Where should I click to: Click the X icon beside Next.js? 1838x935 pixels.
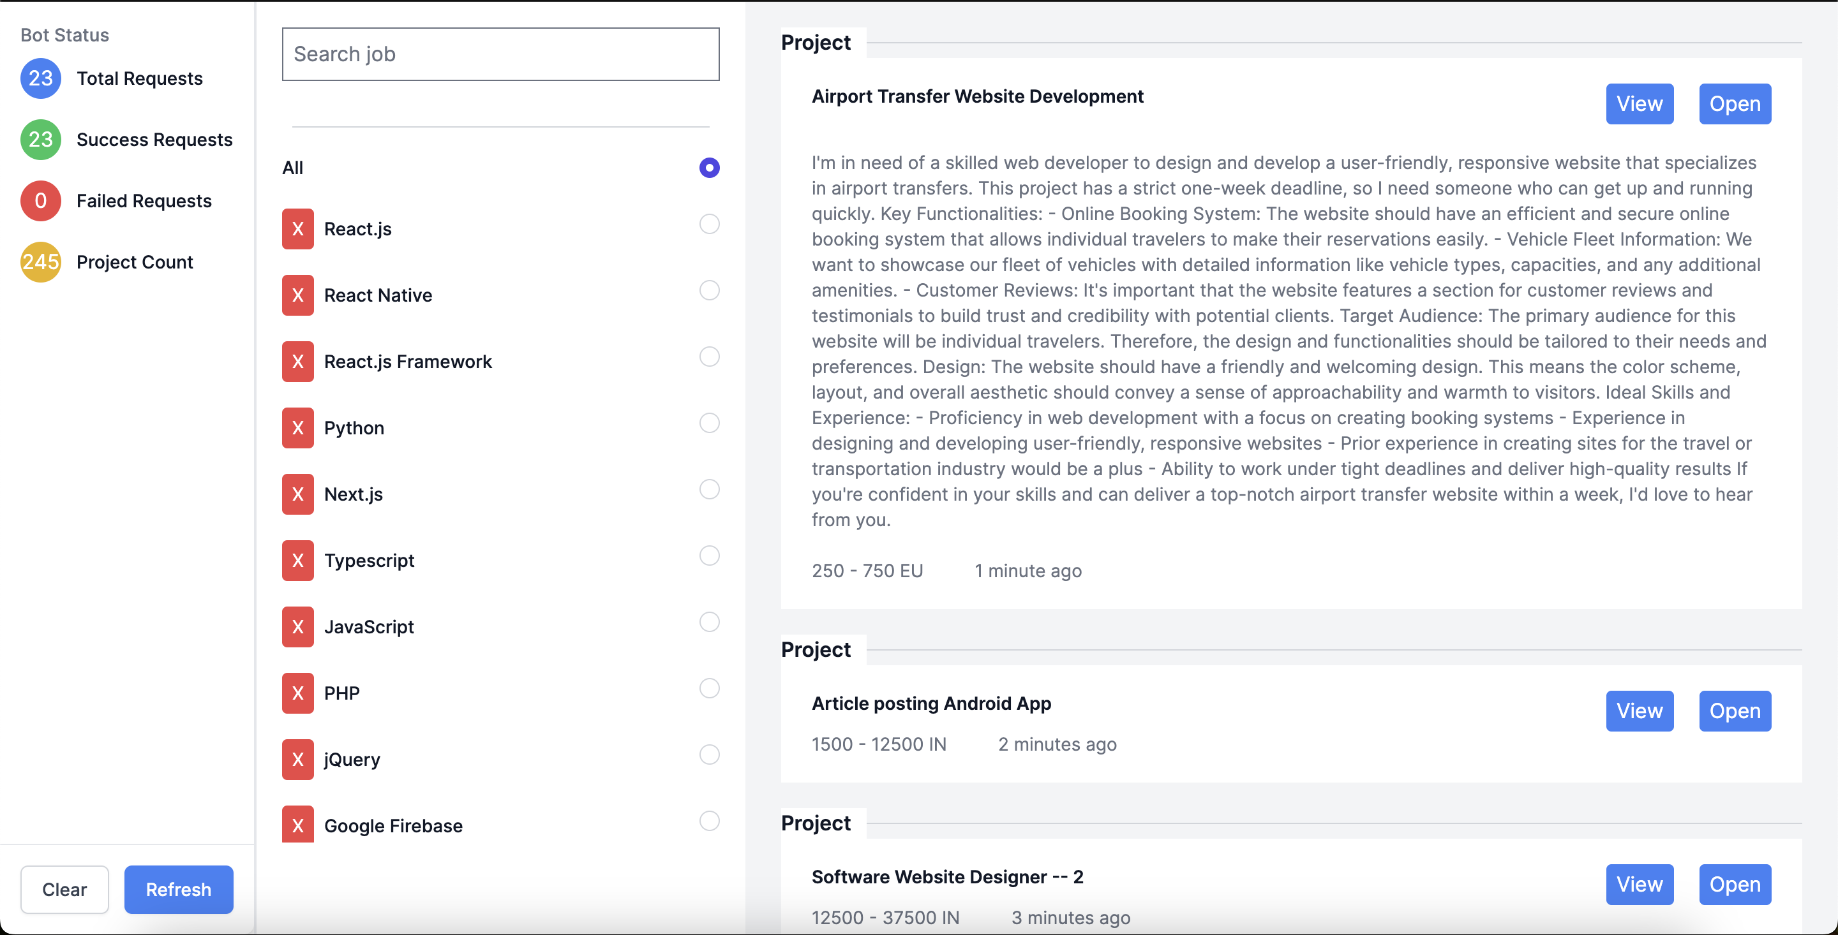(x=297, y=494)
